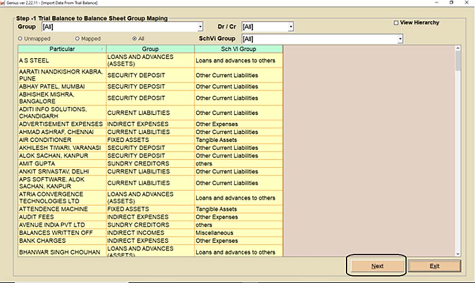
Task: Select ABHAY PATEL, MUMBAI cell
Action: tap(62, 86)
